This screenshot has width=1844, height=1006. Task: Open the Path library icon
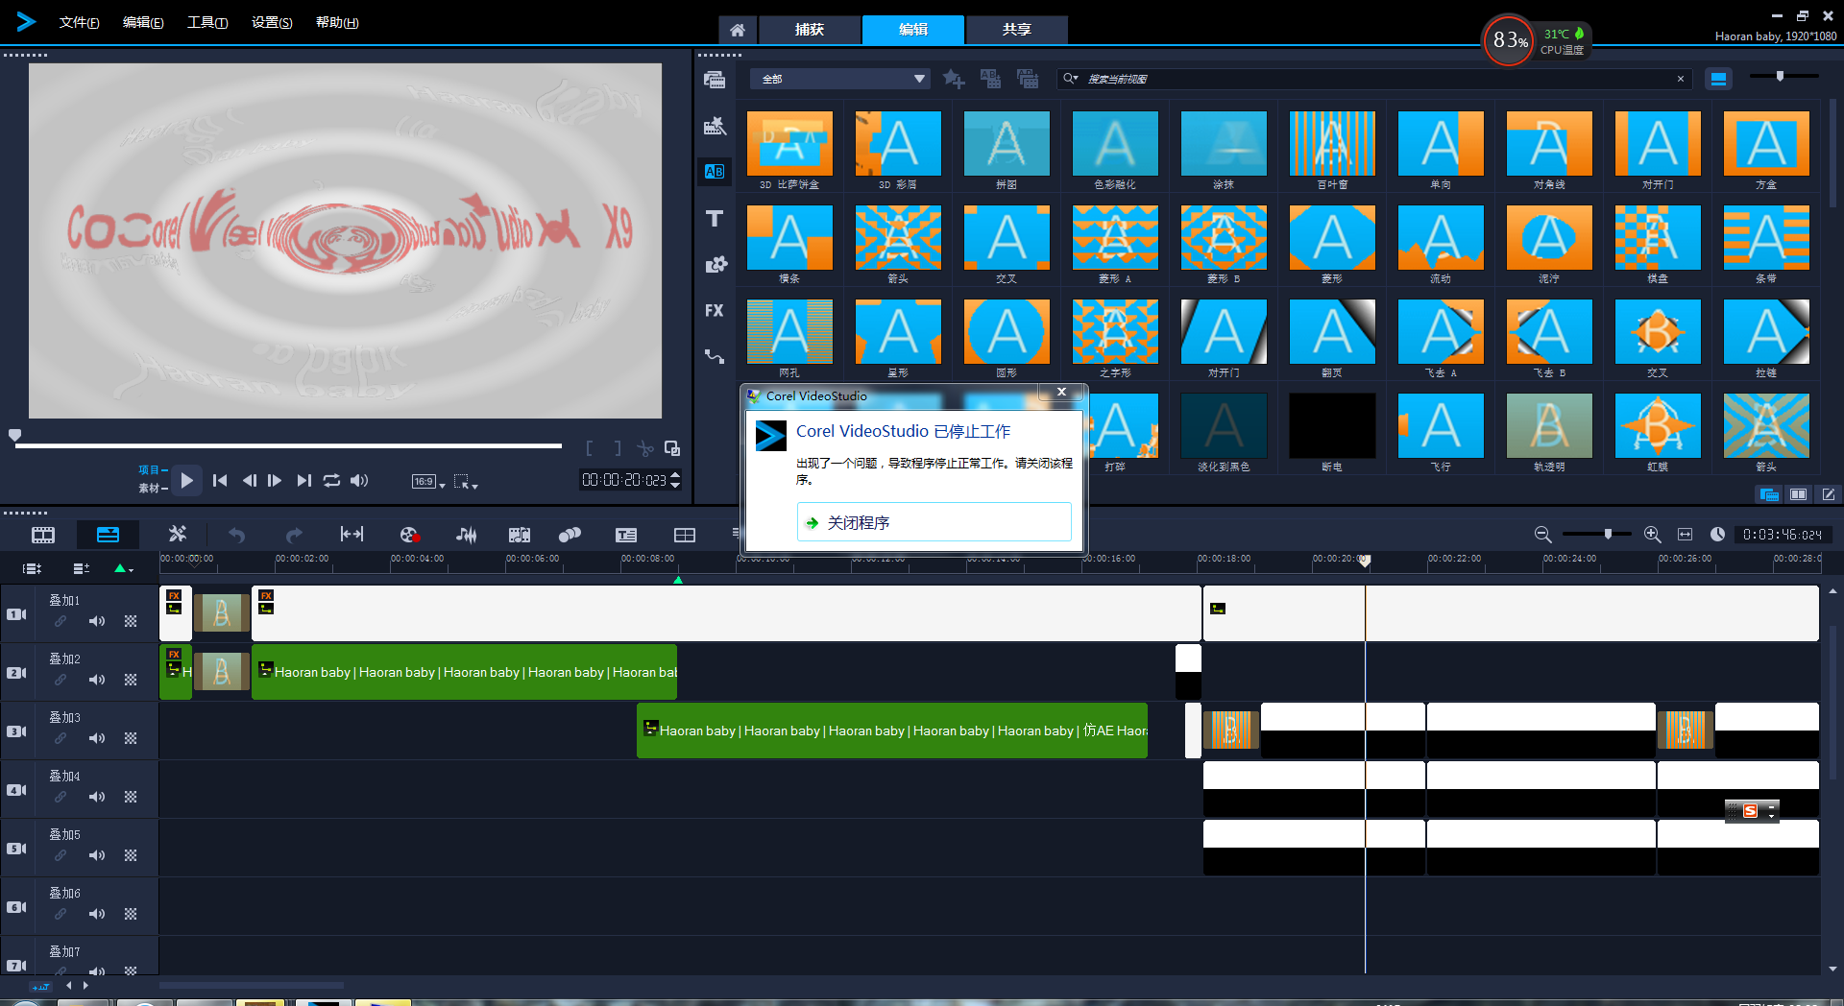714,356
